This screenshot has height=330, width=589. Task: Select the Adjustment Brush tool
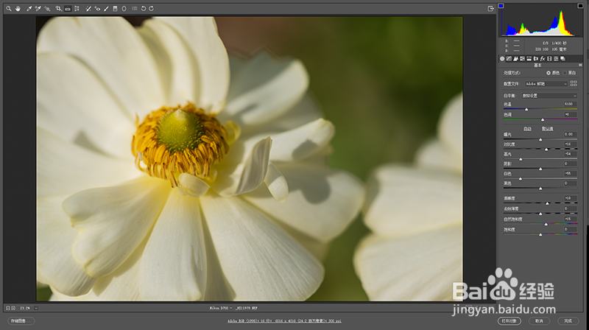[x=106, y=9]
